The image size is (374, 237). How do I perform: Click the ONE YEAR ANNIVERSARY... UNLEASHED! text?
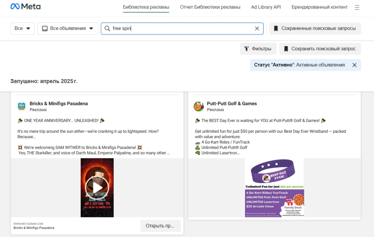point(61,121)
